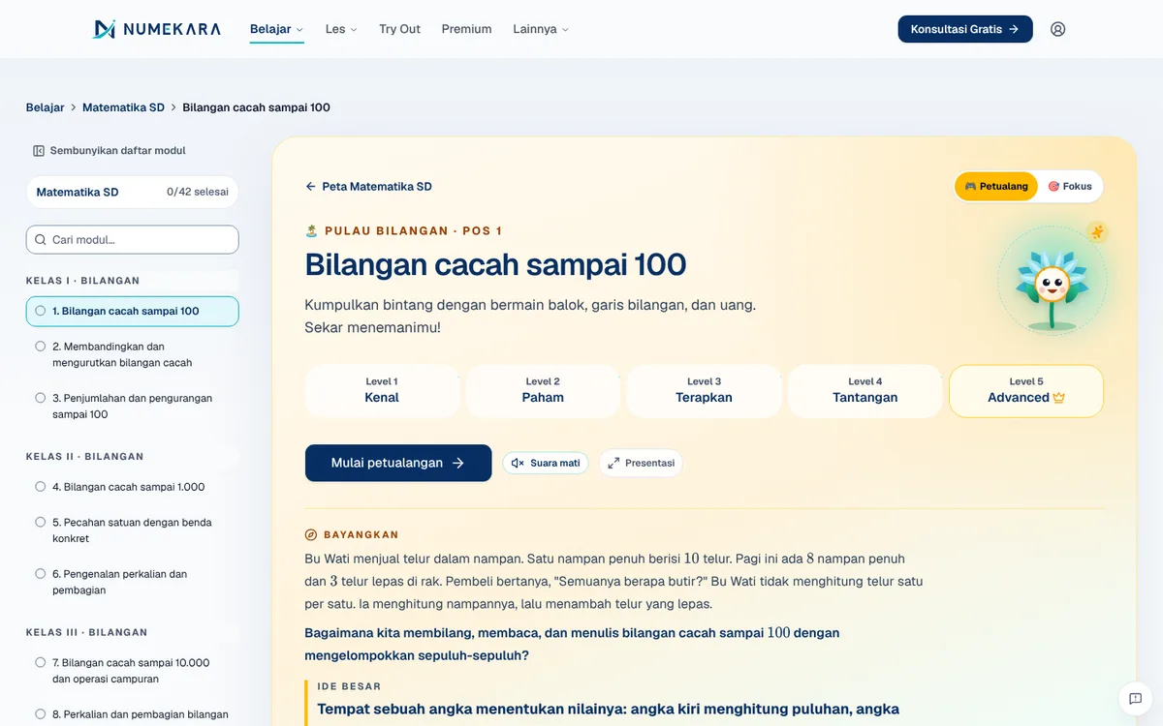Click the expand arrows icon in Presentasi
The image size is (1163, 726).
tap(613, 464)
